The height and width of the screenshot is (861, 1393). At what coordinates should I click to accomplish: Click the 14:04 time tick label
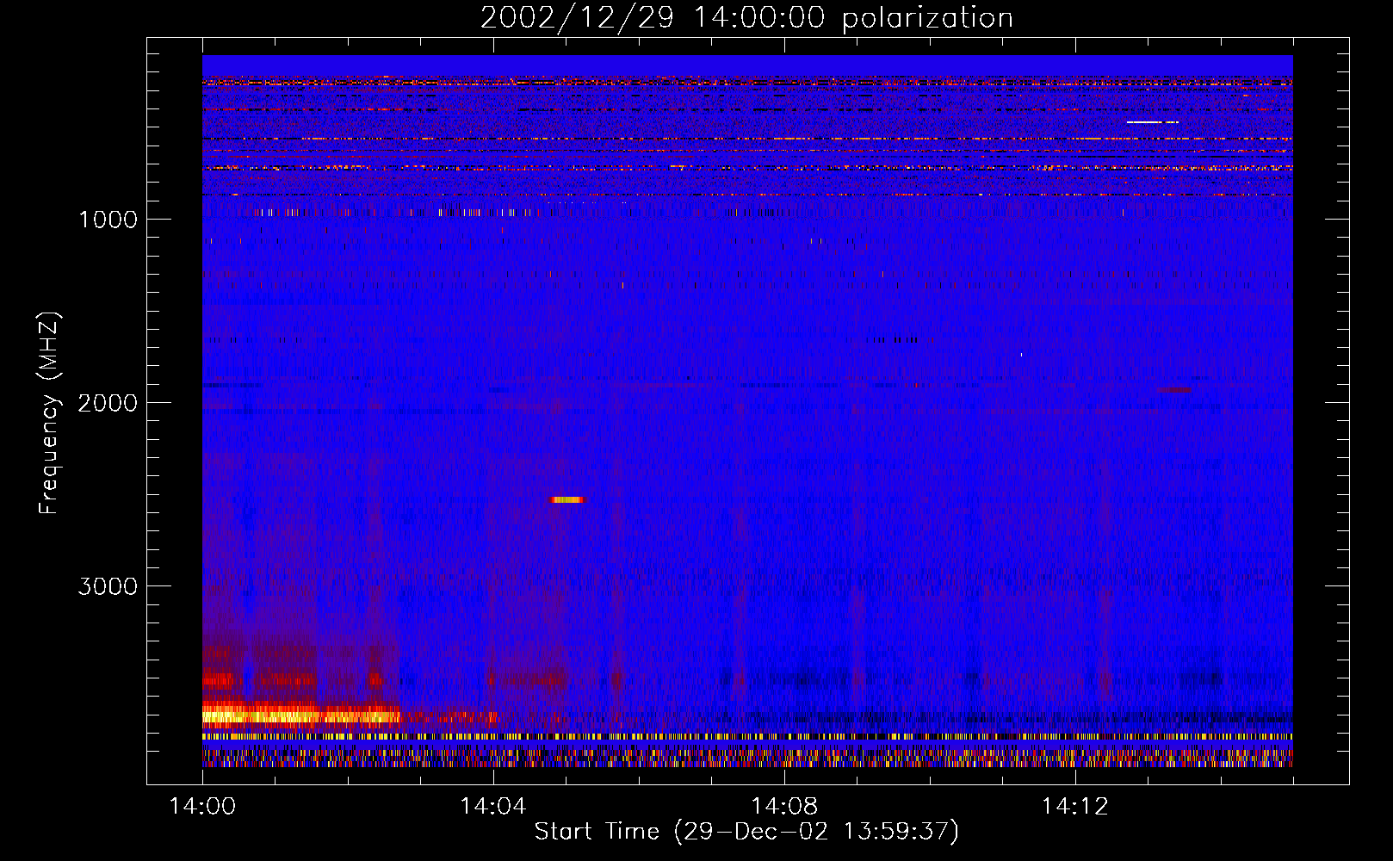(x=493, y=807)
